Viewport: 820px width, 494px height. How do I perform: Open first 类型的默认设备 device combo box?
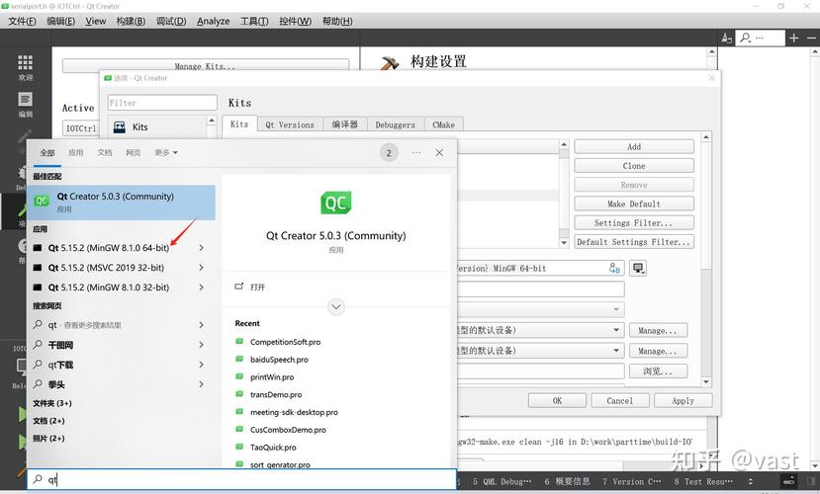click(x=541, y=330)
